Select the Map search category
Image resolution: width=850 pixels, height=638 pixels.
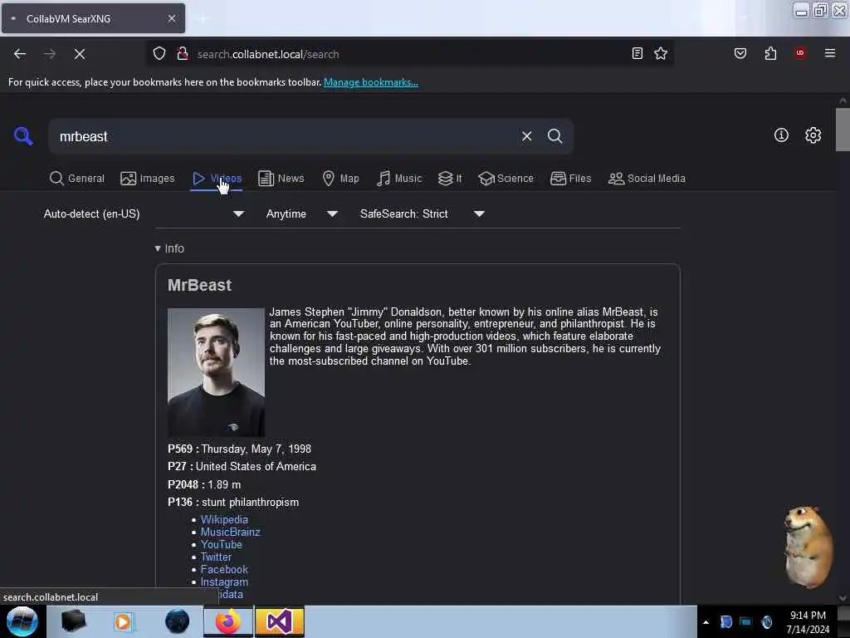(x=340, y=179)
